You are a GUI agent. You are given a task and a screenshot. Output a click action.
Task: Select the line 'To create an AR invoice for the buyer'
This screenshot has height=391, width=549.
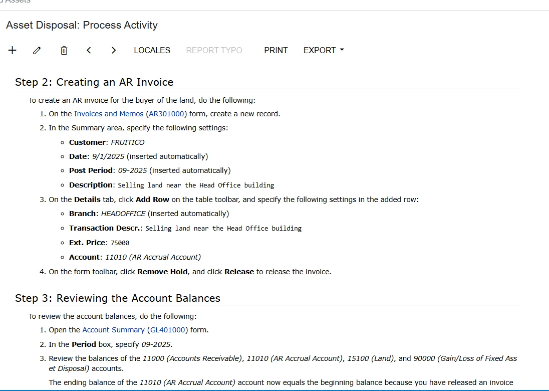coord(142,100)
